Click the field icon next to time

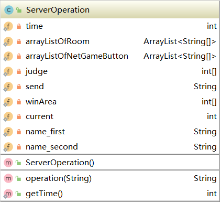[x=8, y=26]
